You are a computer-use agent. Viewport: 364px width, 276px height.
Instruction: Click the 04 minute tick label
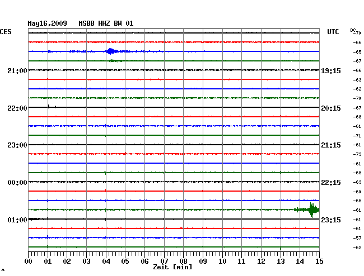(106, 261)
